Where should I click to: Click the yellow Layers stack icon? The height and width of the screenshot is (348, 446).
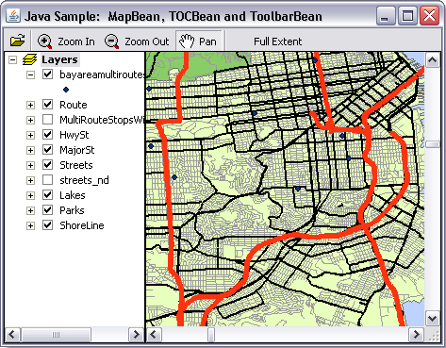point(30,59)
